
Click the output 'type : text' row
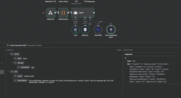131,61
